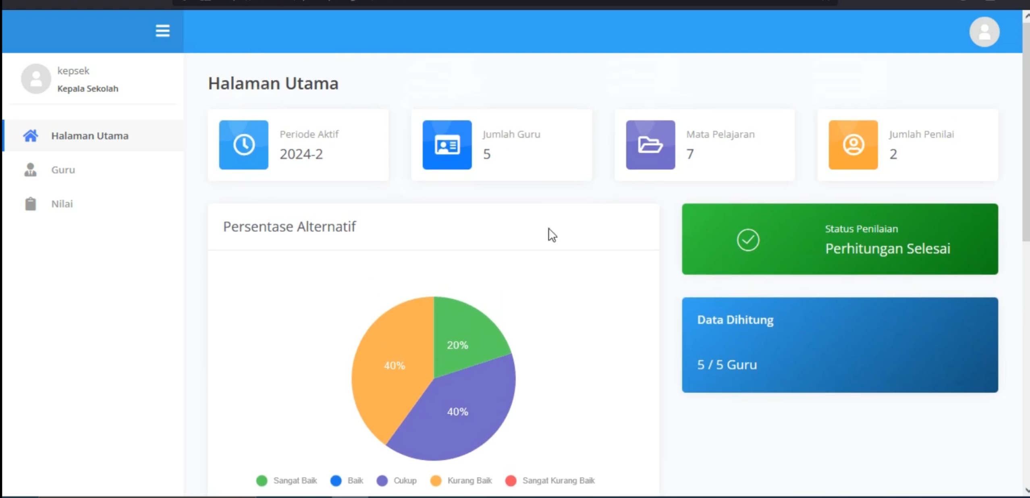This screenshot has height=498, width=1030.
Task: Hide the Sangat Kurang Baik legend series
Action: click(x=550, y=480)
